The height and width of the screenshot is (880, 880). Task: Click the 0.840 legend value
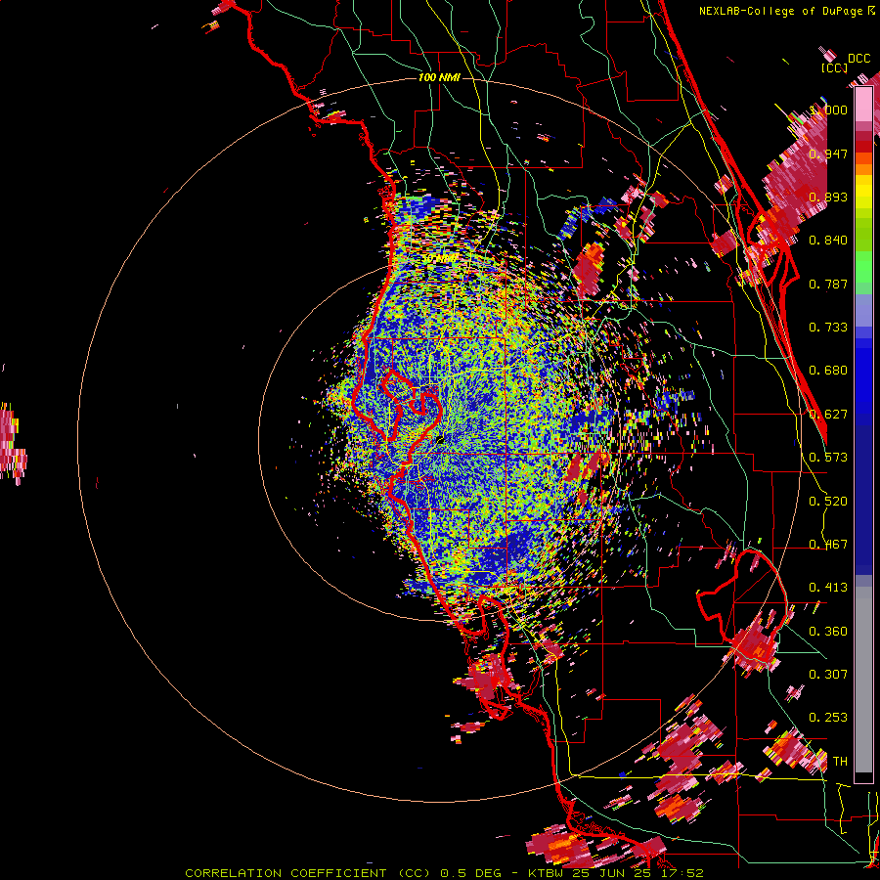tap(828, 241)
